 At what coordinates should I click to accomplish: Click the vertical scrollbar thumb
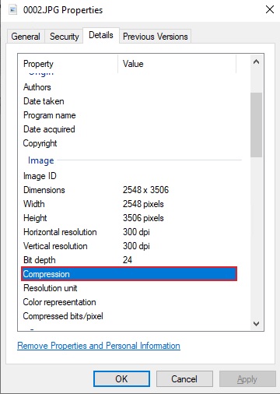click(x=256, y=125)
